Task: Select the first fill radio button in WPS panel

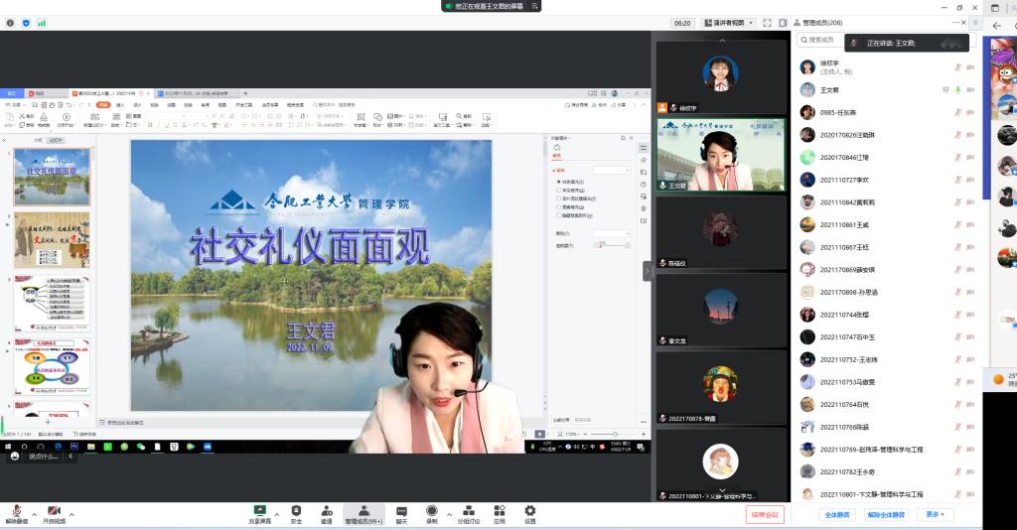Action: [558, 182]
